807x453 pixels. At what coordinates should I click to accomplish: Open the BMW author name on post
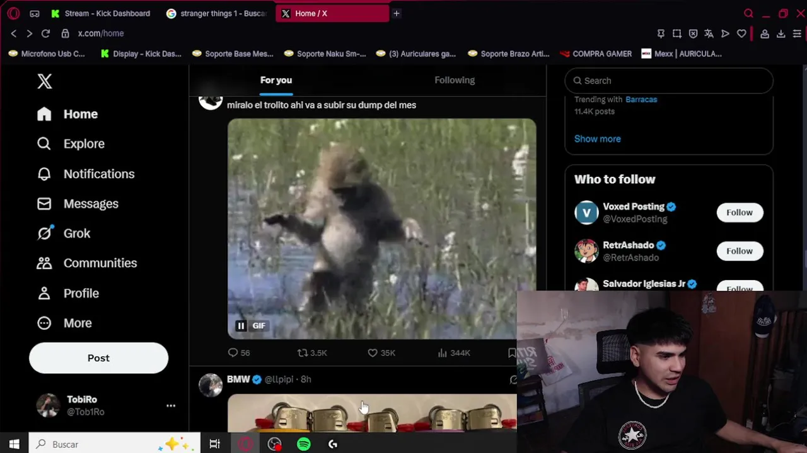coord(238,379)
